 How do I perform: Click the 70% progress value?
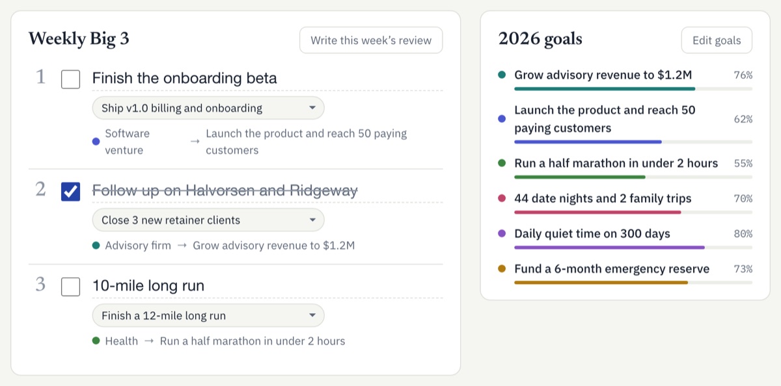pos(743,198)
